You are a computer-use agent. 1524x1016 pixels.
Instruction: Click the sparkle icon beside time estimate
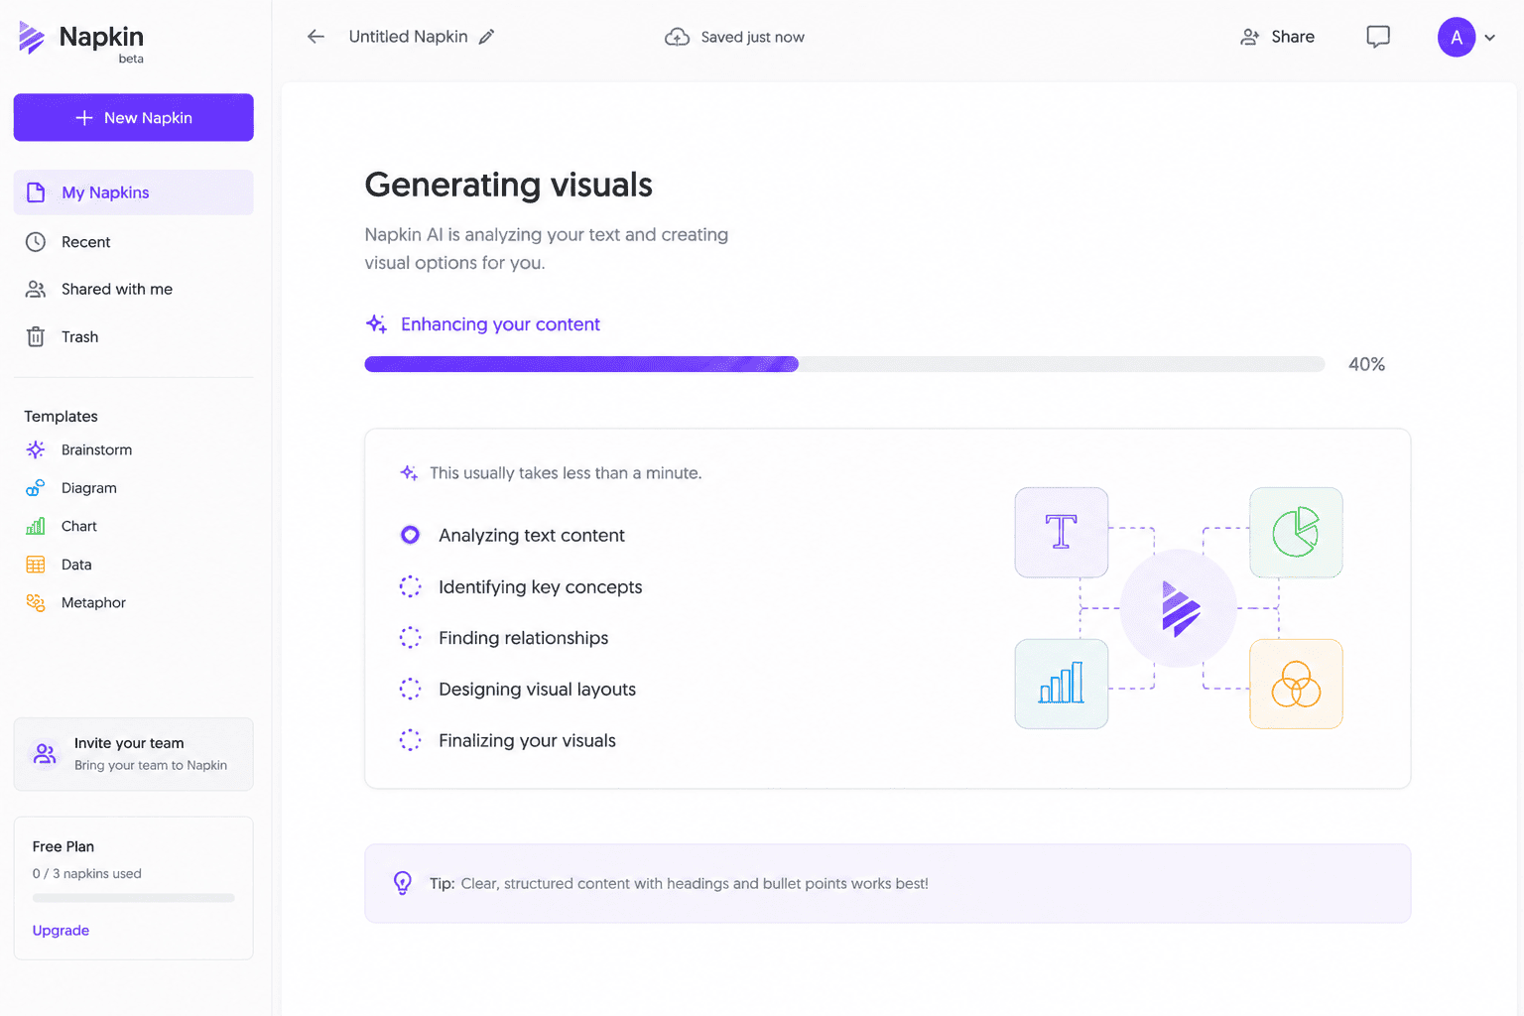tap(409, 473)
